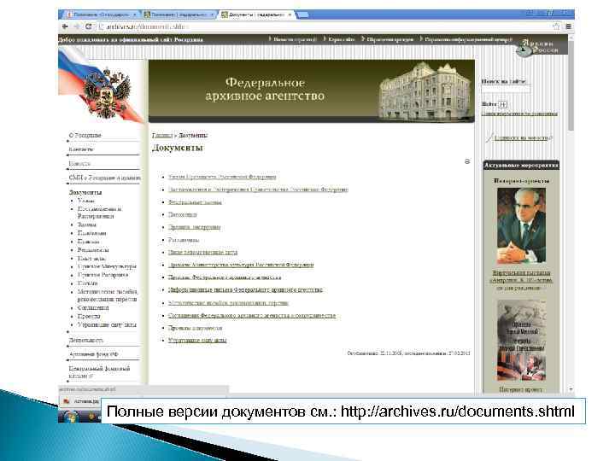
Task: Open Приказы Федеральной архивной службы link
Action: [225, 277]
